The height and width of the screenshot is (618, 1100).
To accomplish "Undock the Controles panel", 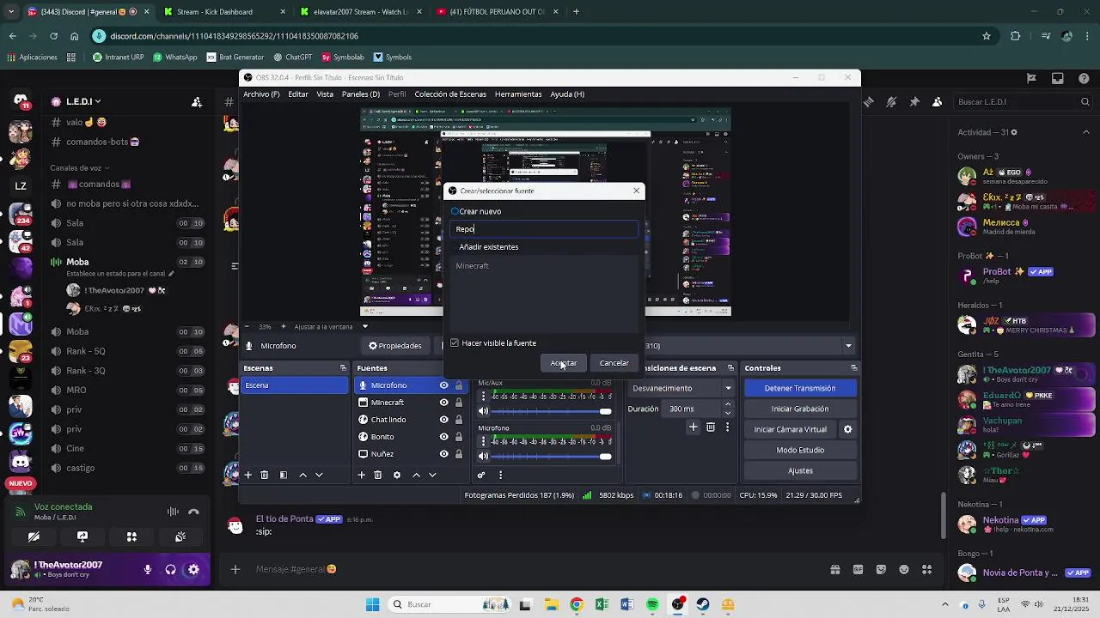I will click(x=853, y=368).
